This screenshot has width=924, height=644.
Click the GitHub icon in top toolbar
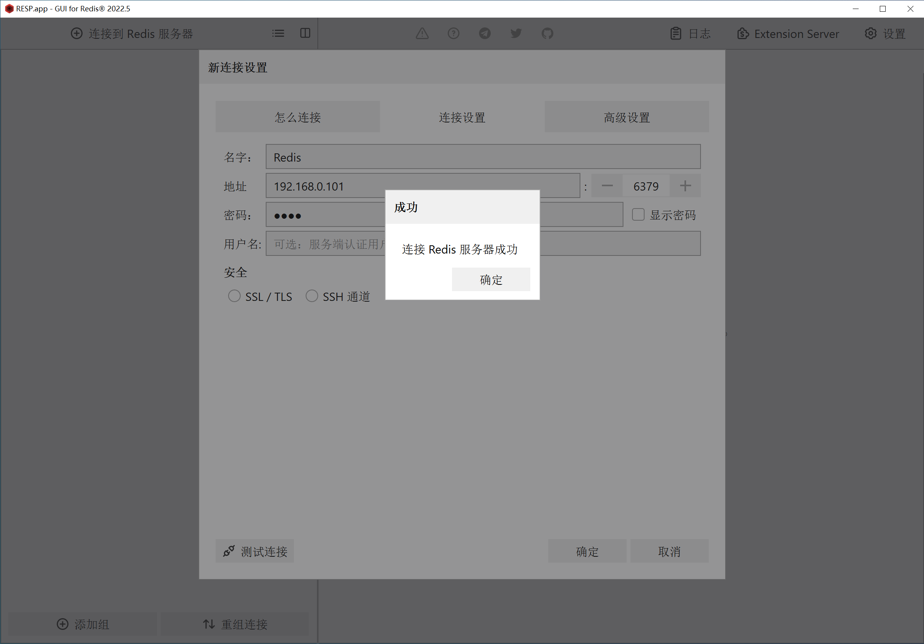pos(547,33)
